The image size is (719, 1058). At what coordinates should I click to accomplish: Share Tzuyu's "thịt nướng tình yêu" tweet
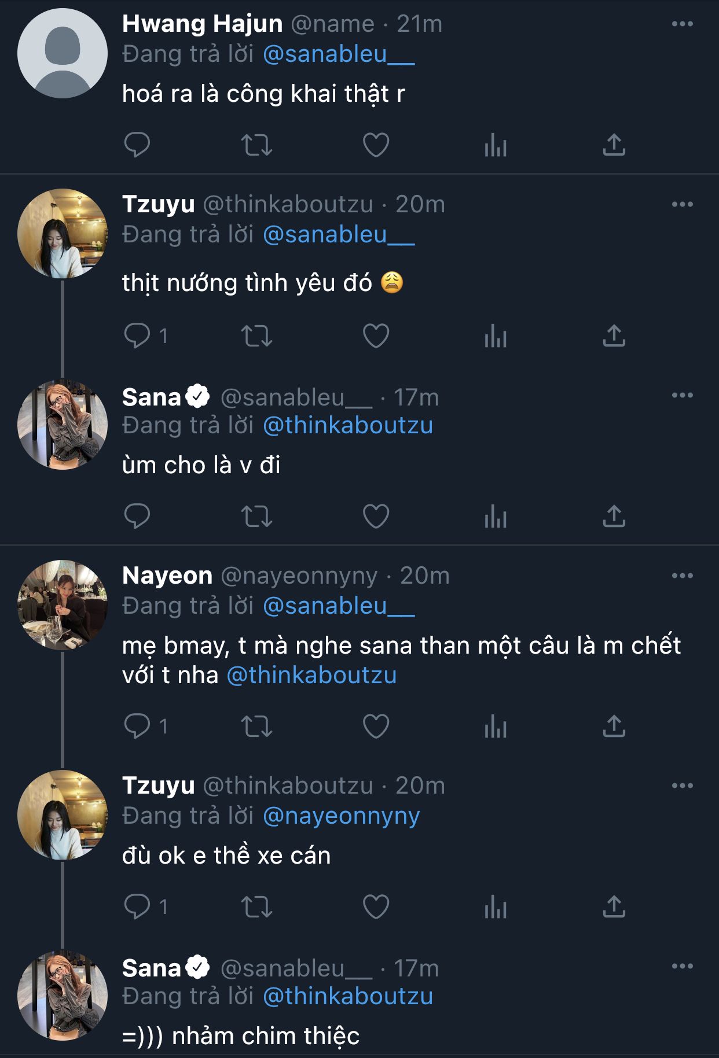[x=614, y=336]
